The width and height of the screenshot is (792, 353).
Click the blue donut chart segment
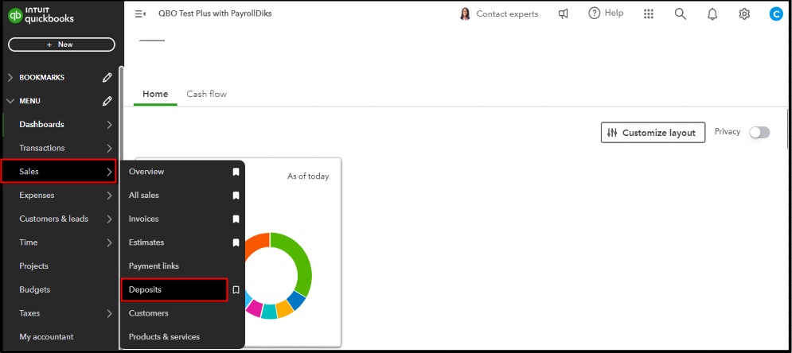pyautogui.click(x=297, y=301)
